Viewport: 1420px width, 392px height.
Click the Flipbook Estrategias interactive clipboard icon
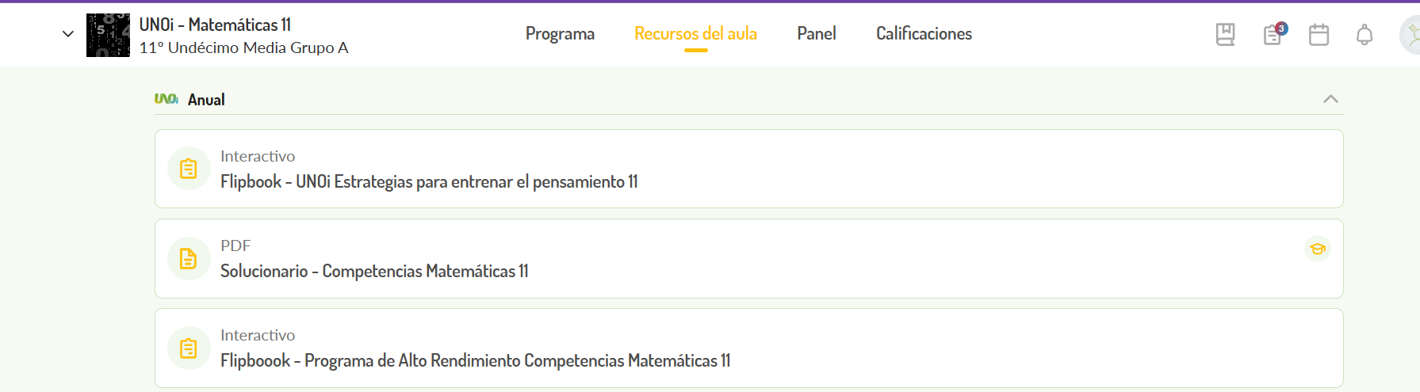(x=189, y=169)
